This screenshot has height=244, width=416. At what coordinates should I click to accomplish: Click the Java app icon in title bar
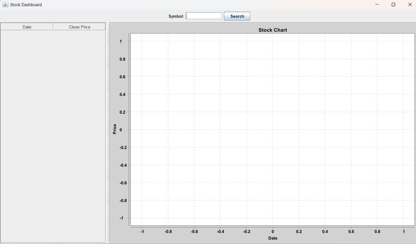[5, 5]
